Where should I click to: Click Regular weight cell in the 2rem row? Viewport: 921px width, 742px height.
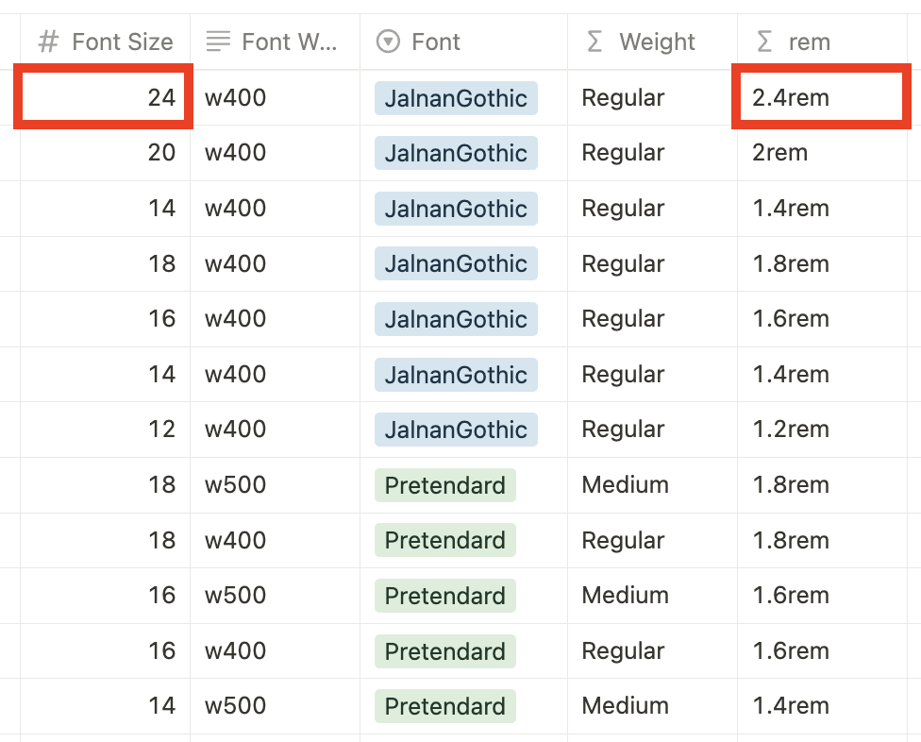(653, 153)
